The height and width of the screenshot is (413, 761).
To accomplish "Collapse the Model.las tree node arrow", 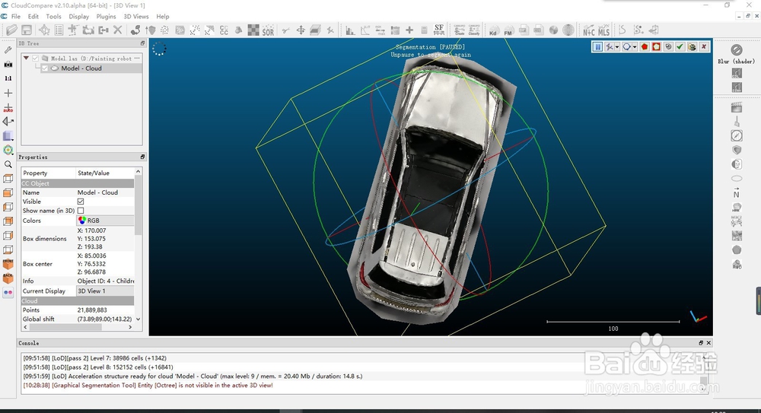I will click(x=26, y=59).
